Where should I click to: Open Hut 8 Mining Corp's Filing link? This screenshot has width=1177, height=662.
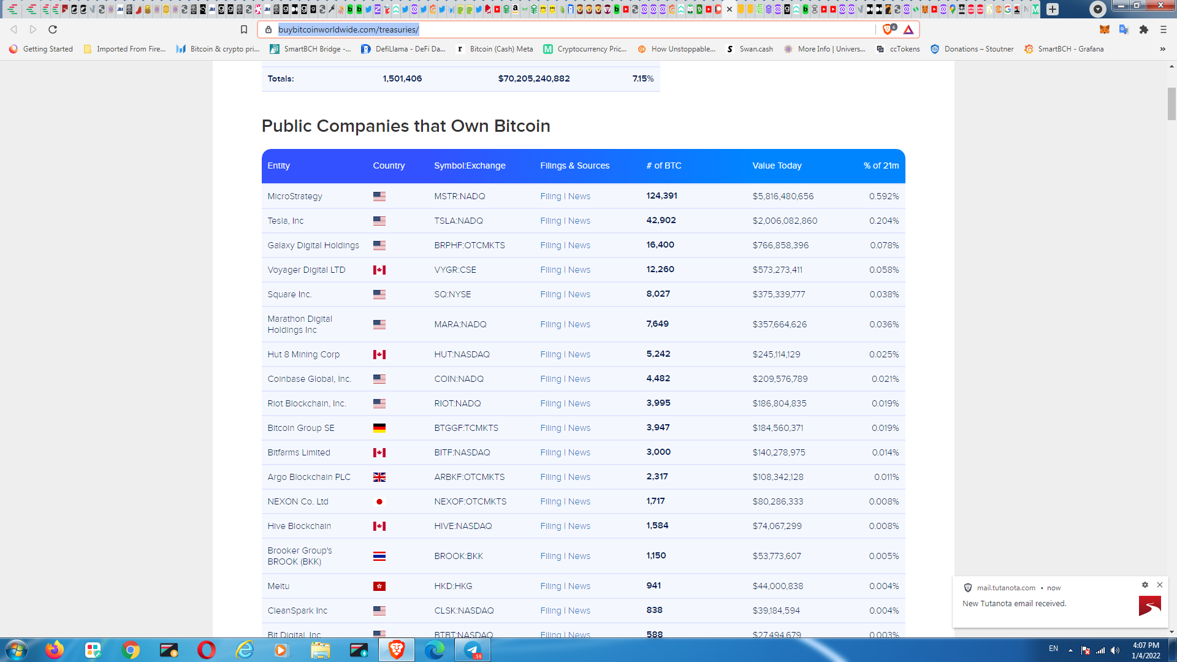click(x=550, y=354)
